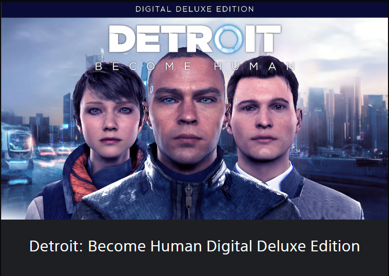Click the LED ring on Connor's temple
The height and width of the screenshot is (276, 389).
(236, 101)
